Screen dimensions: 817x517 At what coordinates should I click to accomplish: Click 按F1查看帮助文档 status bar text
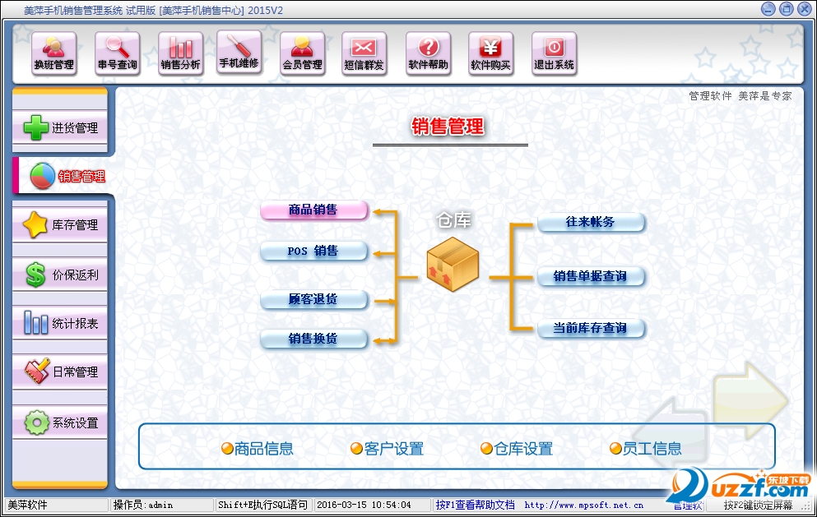pyautogui.click(x=476, y=505)
